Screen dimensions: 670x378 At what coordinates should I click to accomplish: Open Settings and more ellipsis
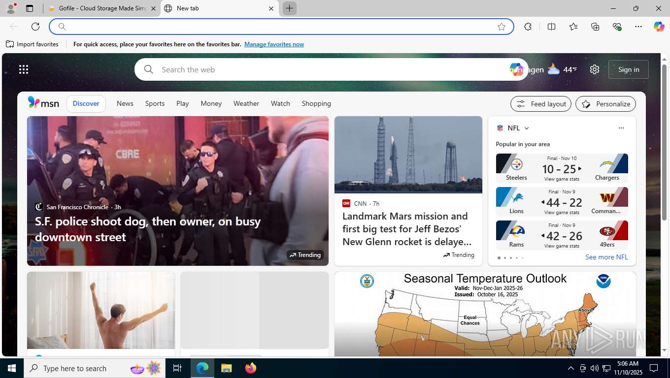click(x=638, y=27)
